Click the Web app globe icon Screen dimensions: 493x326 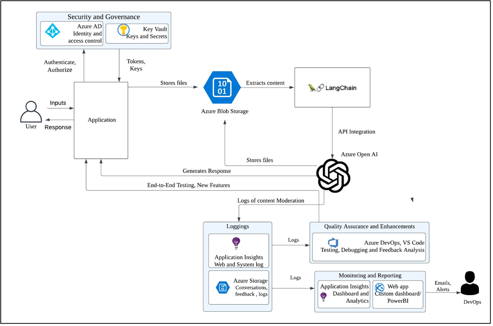(x=379, y=287)
